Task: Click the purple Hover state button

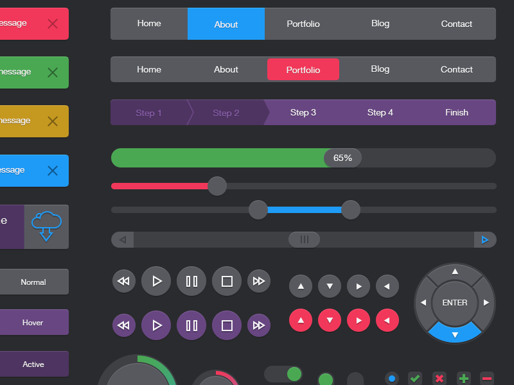Action: [34, 321]
